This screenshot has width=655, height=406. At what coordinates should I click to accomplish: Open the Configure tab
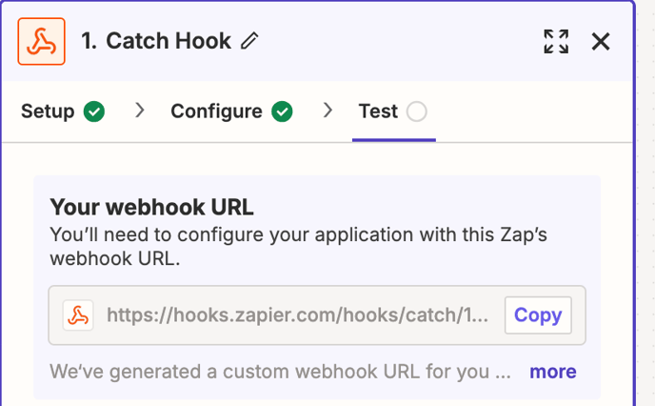point(231,112)
